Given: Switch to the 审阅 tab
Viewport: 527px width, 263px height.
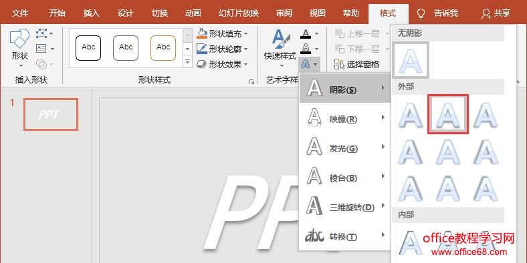Looking at the screenshot, I should click(x=284, y=13).
